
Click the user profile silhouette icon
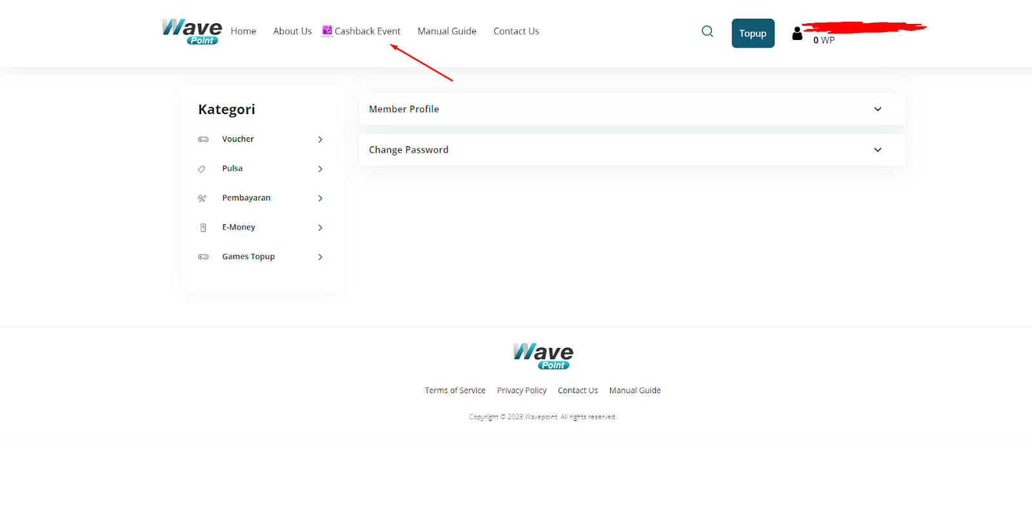(797, 34)
